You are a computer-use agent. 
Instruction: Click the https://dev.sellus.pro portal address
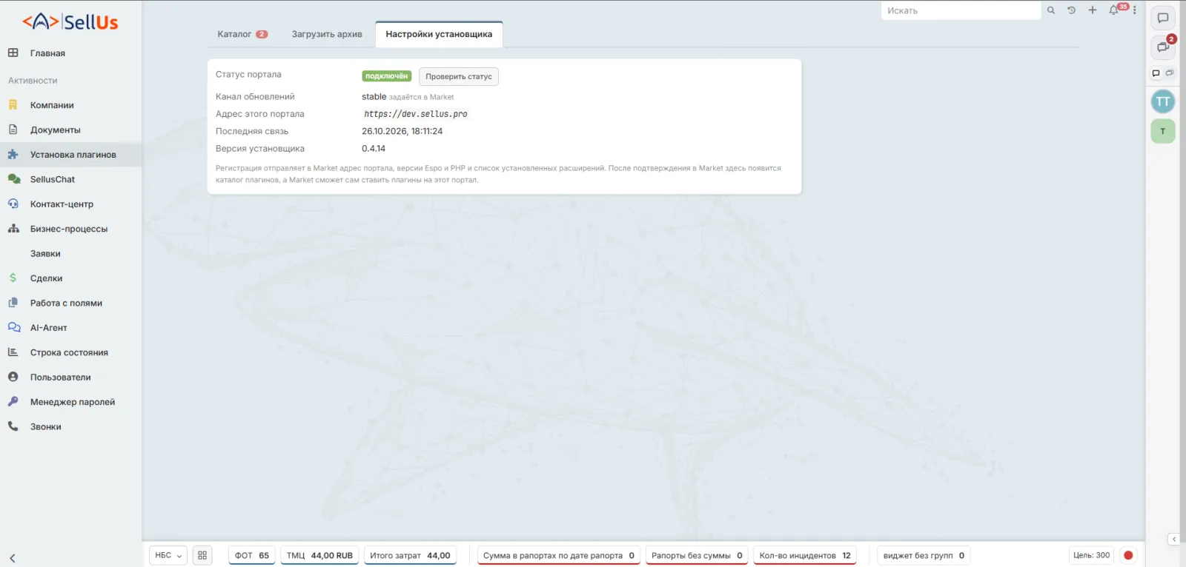[x=415, y=114]
